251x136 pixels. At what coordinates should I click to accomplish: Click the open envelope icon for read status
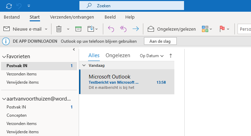pos(151,29)
